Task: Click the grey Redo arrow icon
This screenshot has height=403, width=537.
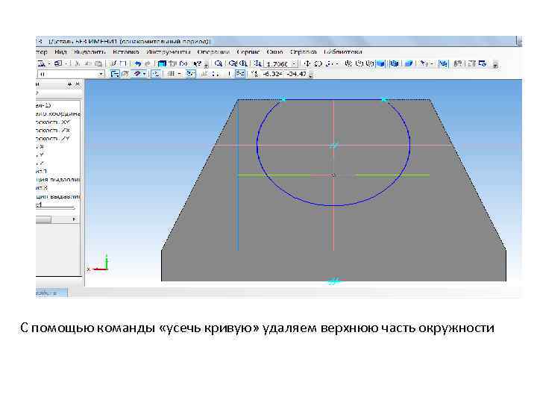Action: pos(147,63)
